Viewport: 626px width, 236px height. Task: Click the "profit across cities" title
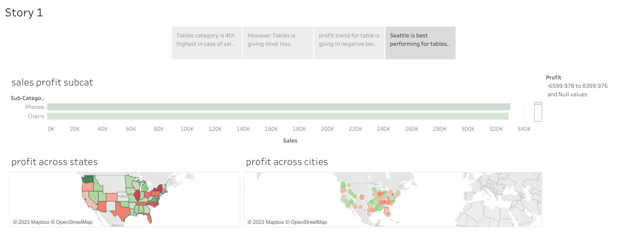(x=287, y=162)
